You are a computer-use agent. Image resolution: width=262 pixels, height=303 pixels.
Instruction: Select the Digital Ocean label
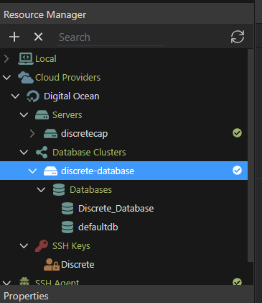click(72, 96)
